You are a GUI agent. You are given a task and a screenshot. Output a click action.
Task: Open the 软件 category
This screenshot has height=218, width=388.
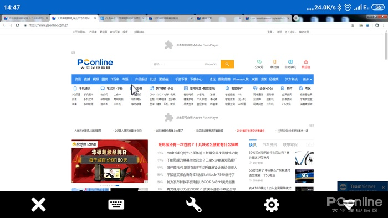287,88
